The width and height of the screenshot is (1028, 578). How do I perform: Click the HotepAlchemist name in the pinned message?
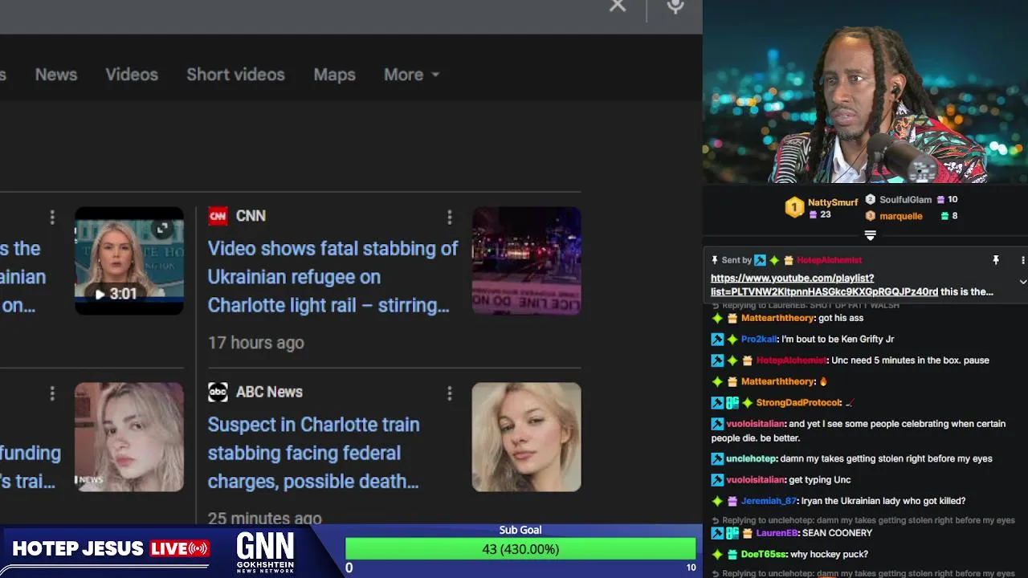tap(829, 260)
